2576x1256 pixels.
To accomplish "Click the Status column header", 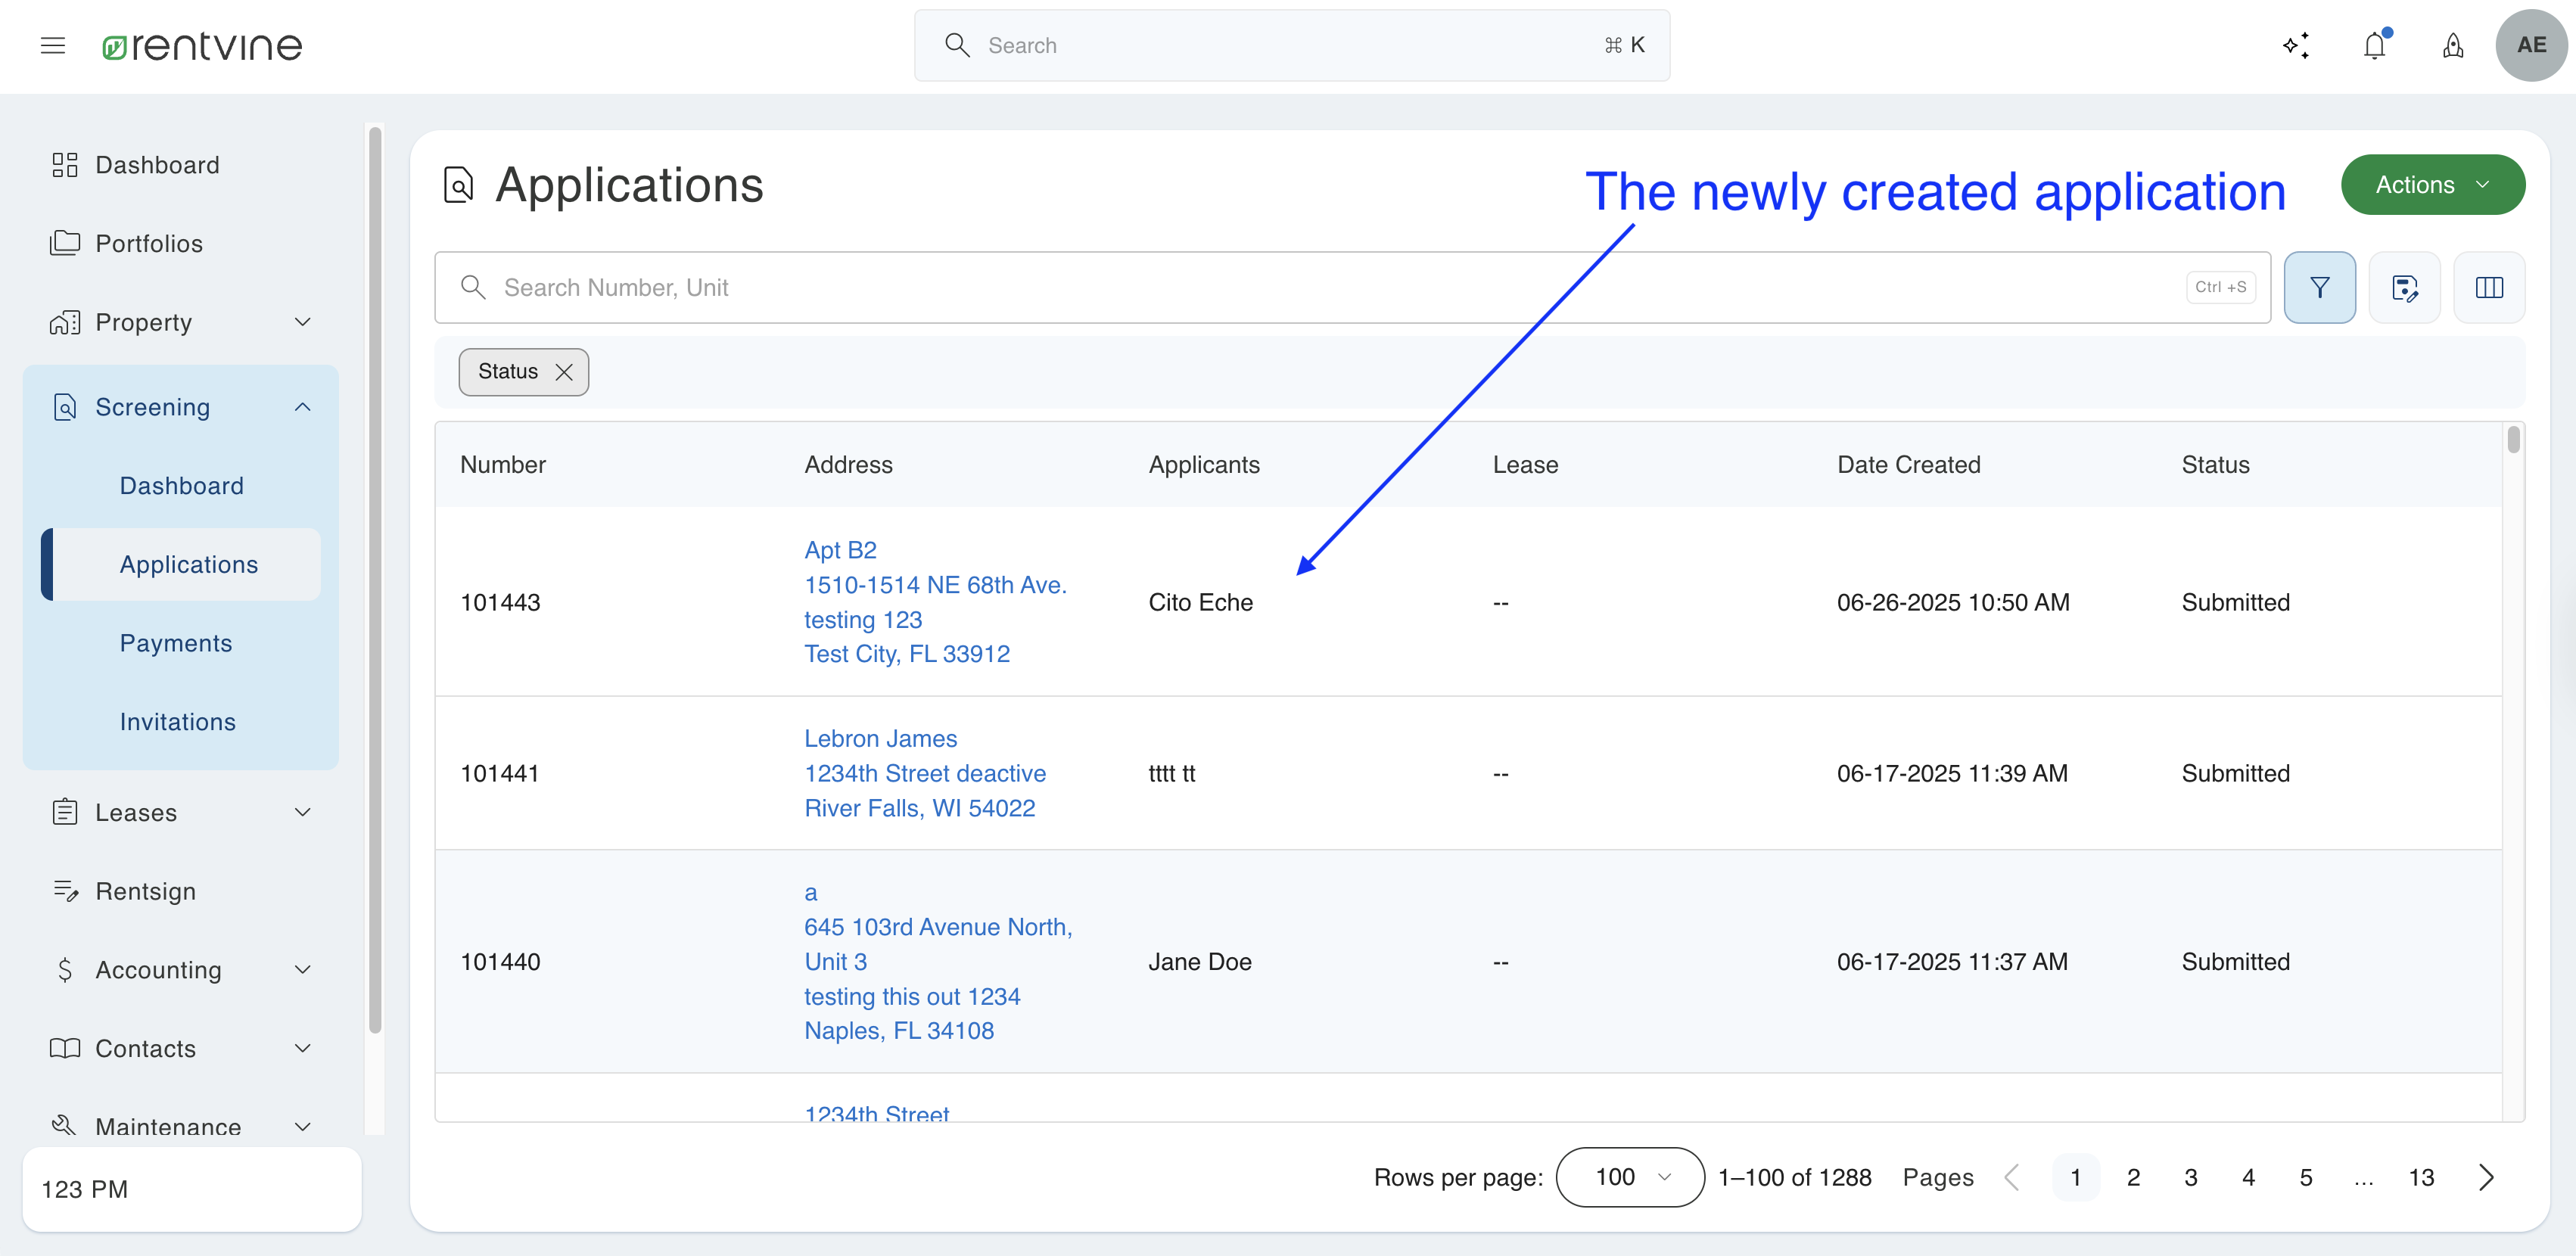I will point(2215,465).
